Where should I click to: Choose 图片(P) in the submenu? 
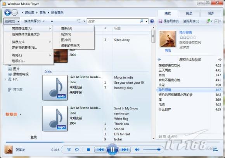click(73, 40)
